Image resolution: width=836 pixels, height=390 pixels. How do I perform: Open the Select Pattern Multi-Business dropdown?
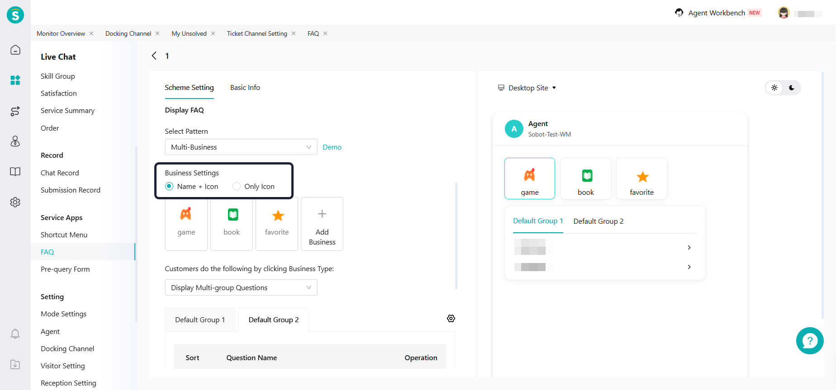click(241, 147)
